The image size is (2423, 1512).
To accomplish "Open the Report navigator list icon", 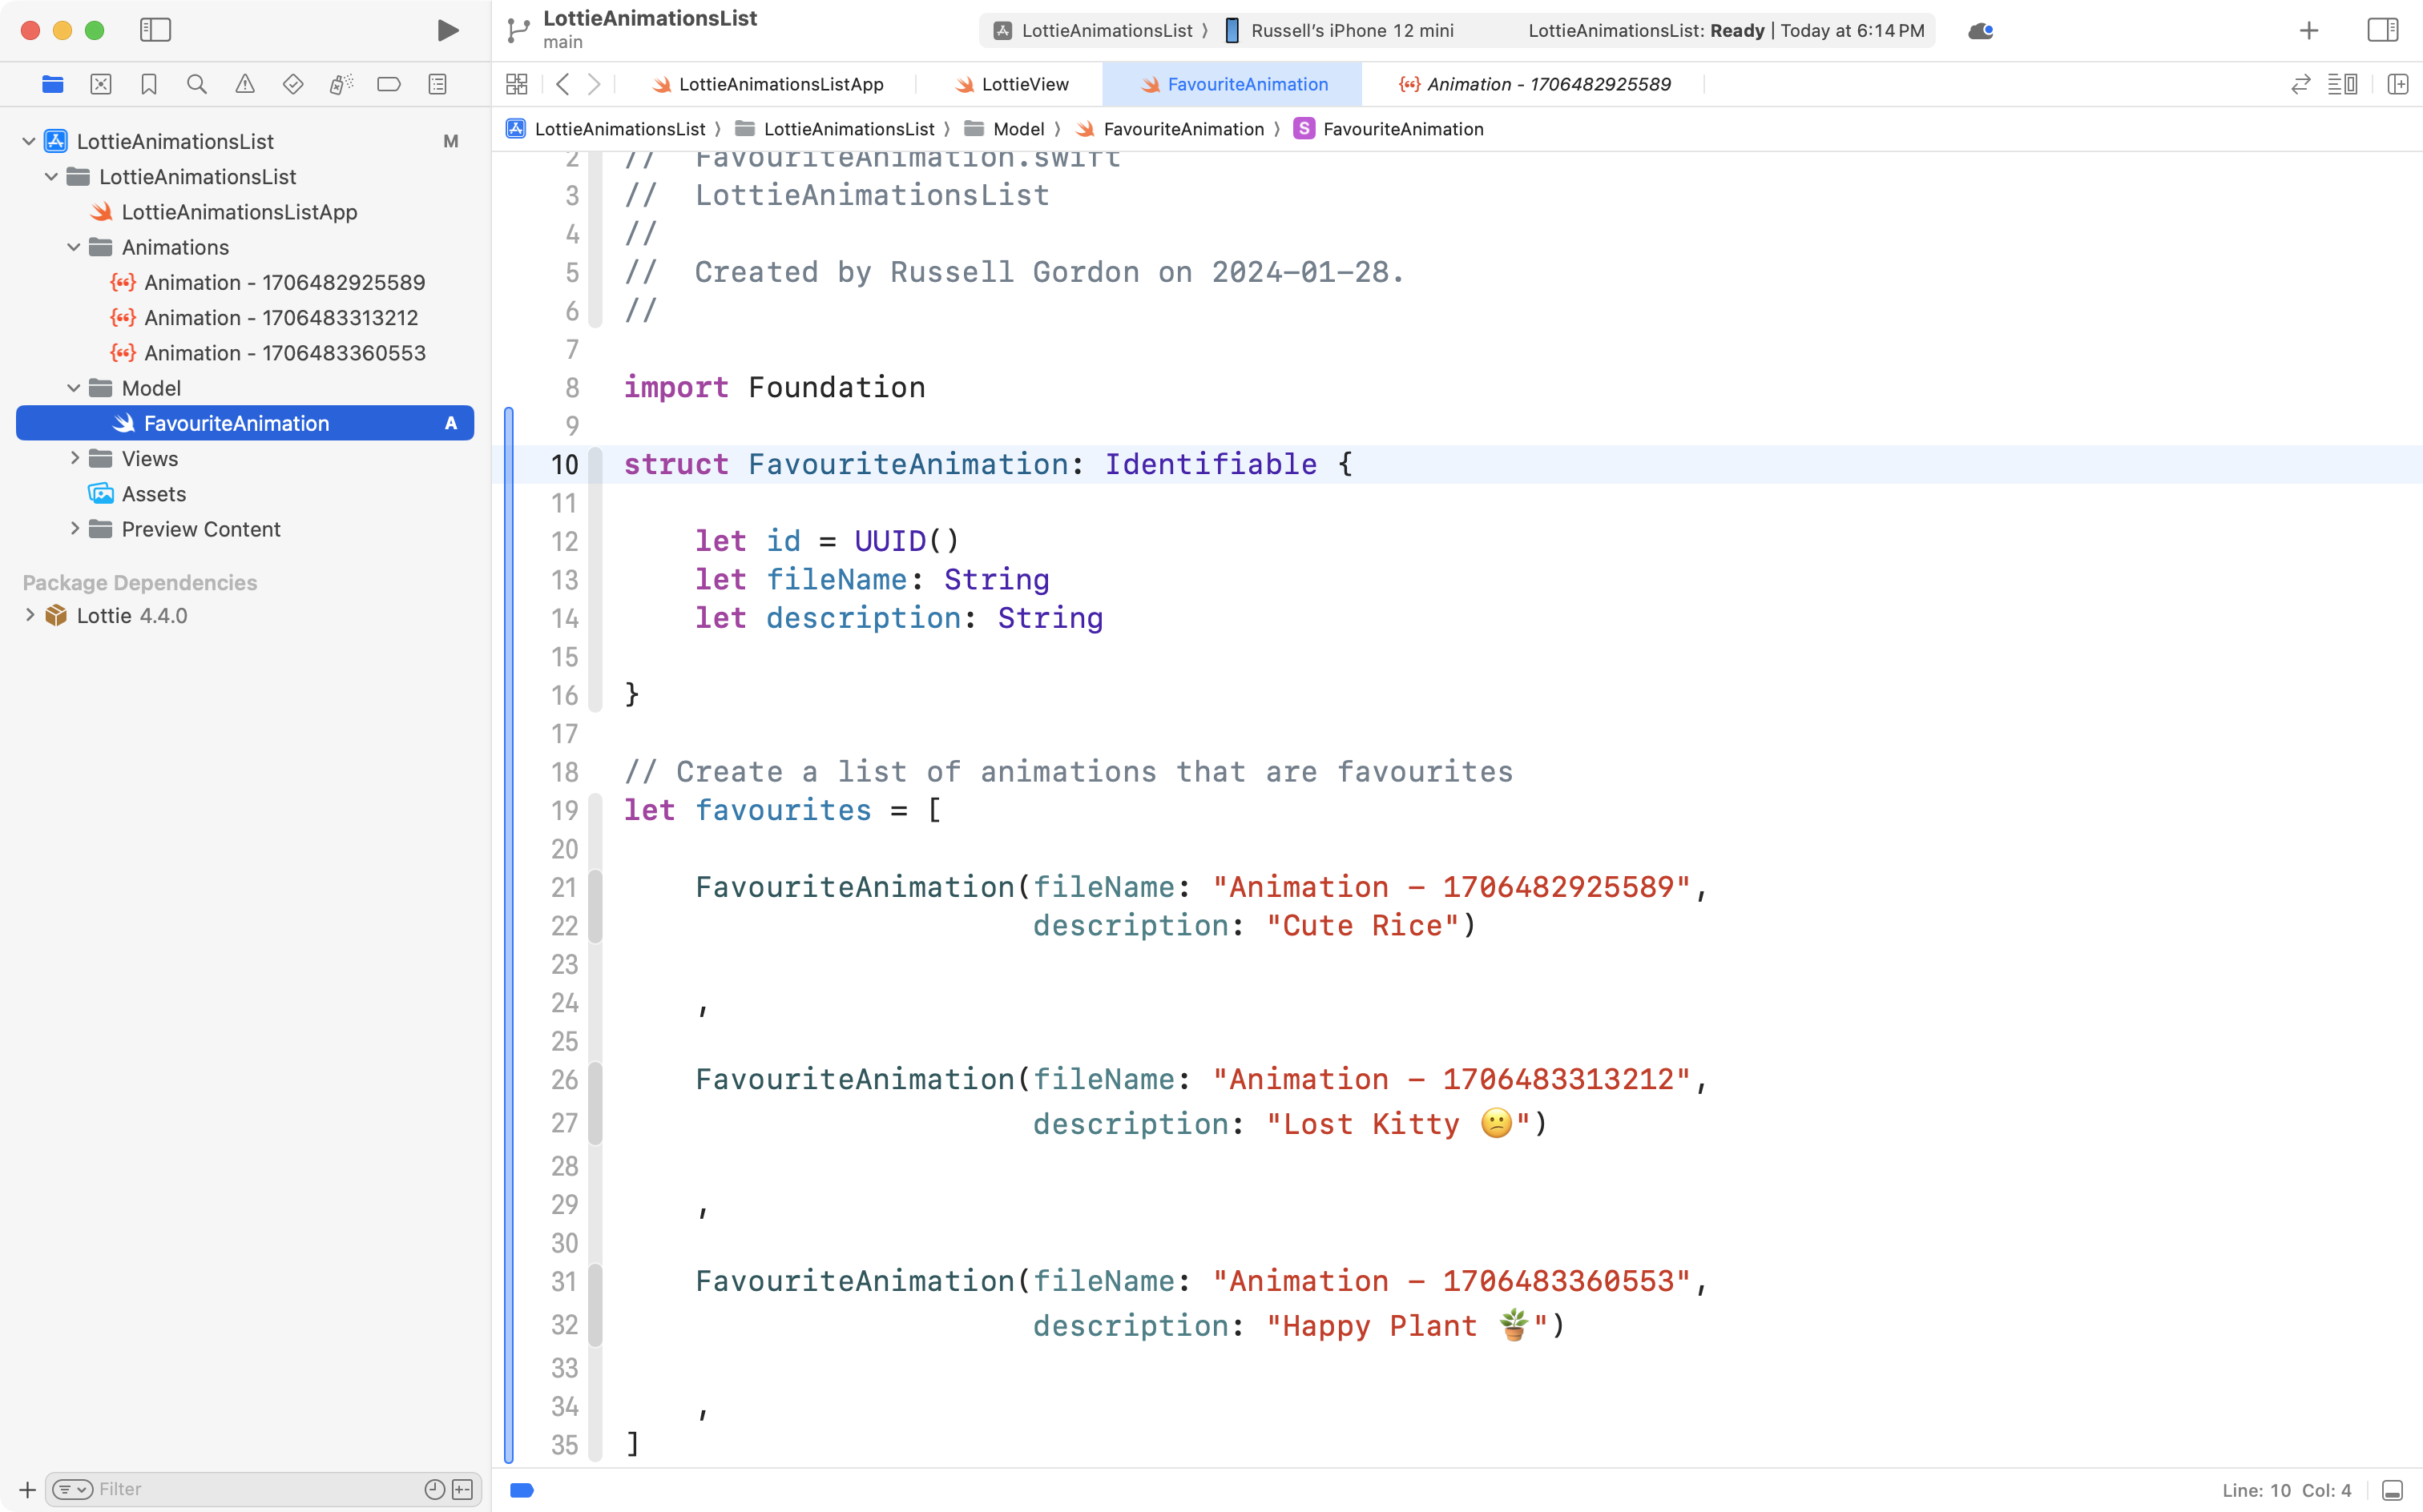I will pos(437,84).
